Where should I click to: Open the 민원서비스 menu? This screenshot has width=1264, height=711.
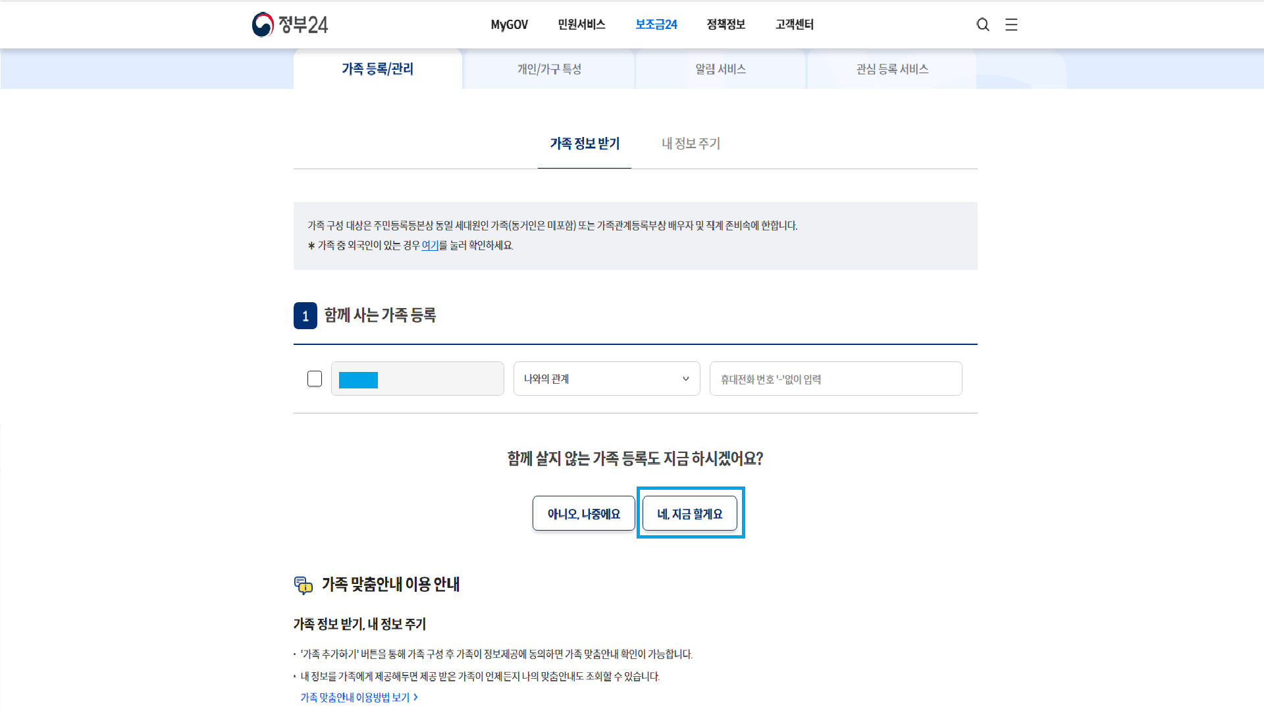[581, 24]
